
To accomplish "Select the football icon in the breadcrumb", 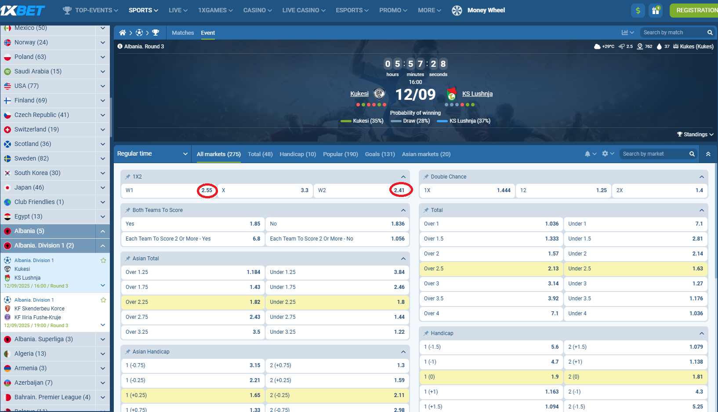I will [x=139, y=33].
